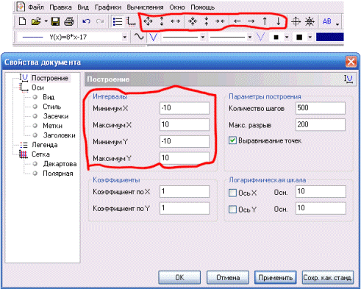Shift the graph left with arrow icon
This screenshot has width=361, height=289.
tap(237, 21)
